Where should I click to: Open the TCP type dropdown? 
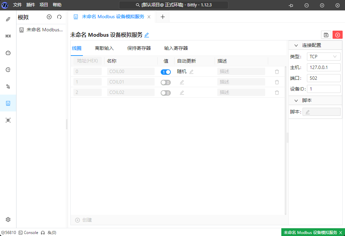coord(323,57)
